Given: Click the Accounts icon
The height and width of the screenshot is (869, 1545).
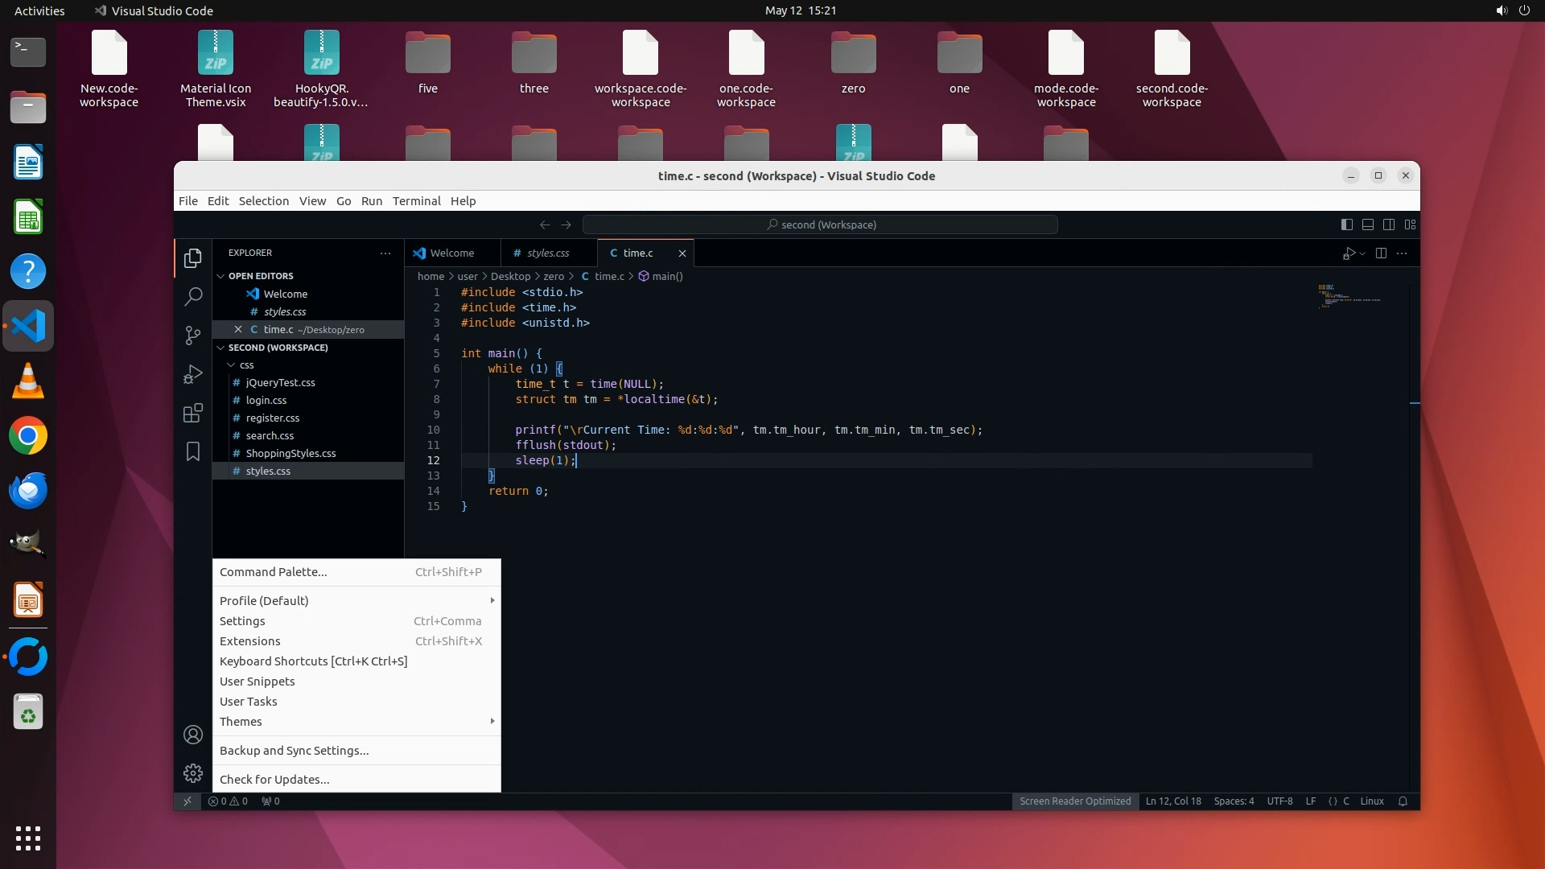Looking at the screenshot, I should [192, 735].
